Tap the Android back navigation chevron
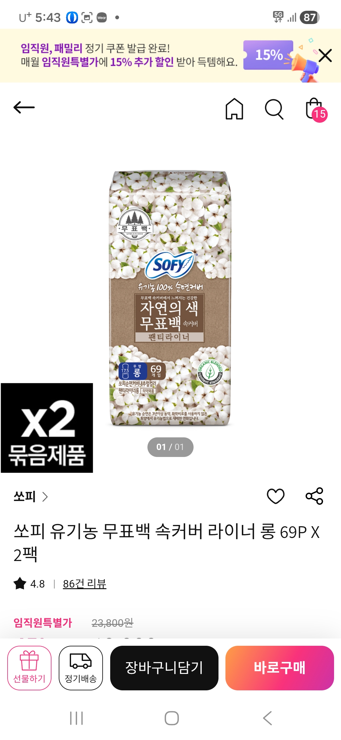Image resolution: width=341 pixels, height=740 pixels. [x=267, y=718]
